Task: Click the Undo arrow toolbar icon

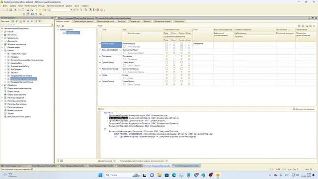Action: (36, 10)
